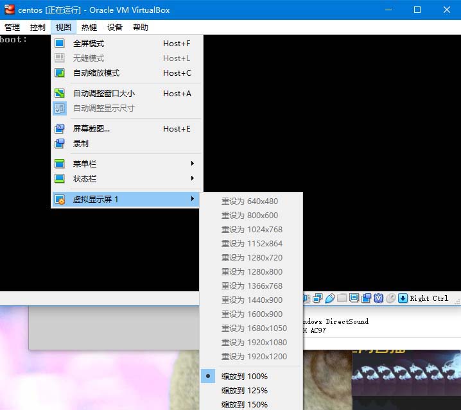
Task: Click 重设为 1152x864 resolution entry
Action: pyautogui.click(x=251, y=243)
